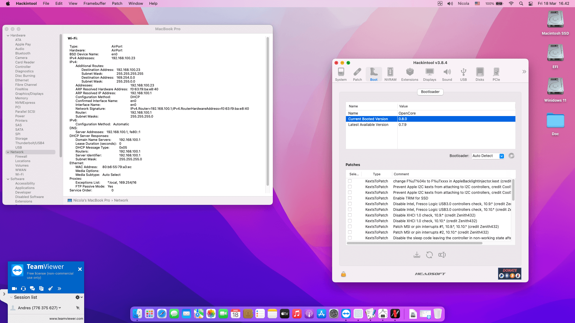Open Control Center in menu bar
This screenshot has height=323, width=575.
point(531,4)
